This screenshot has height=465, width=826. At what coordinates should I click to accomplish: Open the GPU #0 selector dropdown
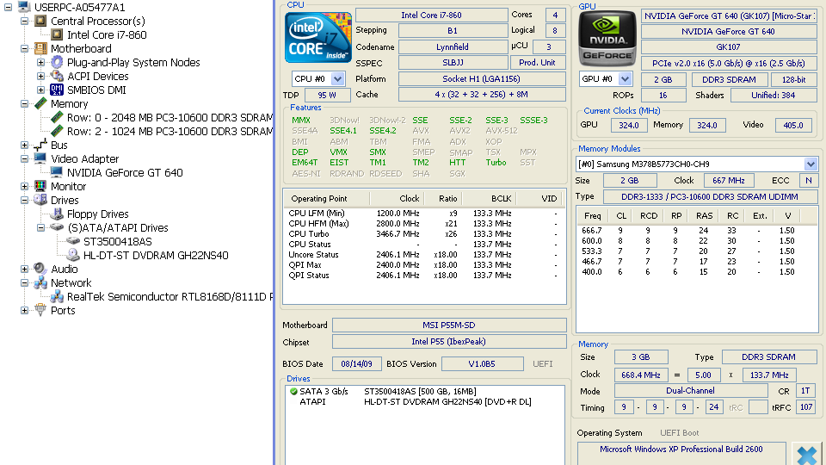coord(625,79)
